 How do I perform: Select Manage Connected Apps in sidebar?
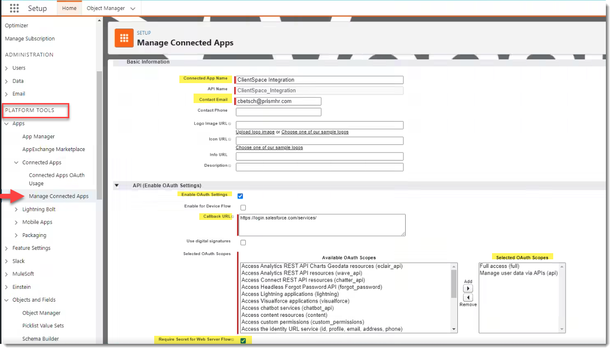pyautogui.click(x=58, y=196)
